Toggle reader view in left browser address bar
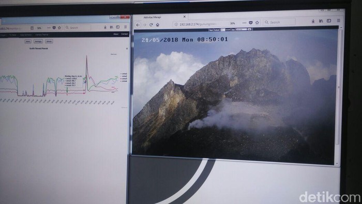Image resolution: width=362 pixels, height=204 pixels. pos(32,28)
